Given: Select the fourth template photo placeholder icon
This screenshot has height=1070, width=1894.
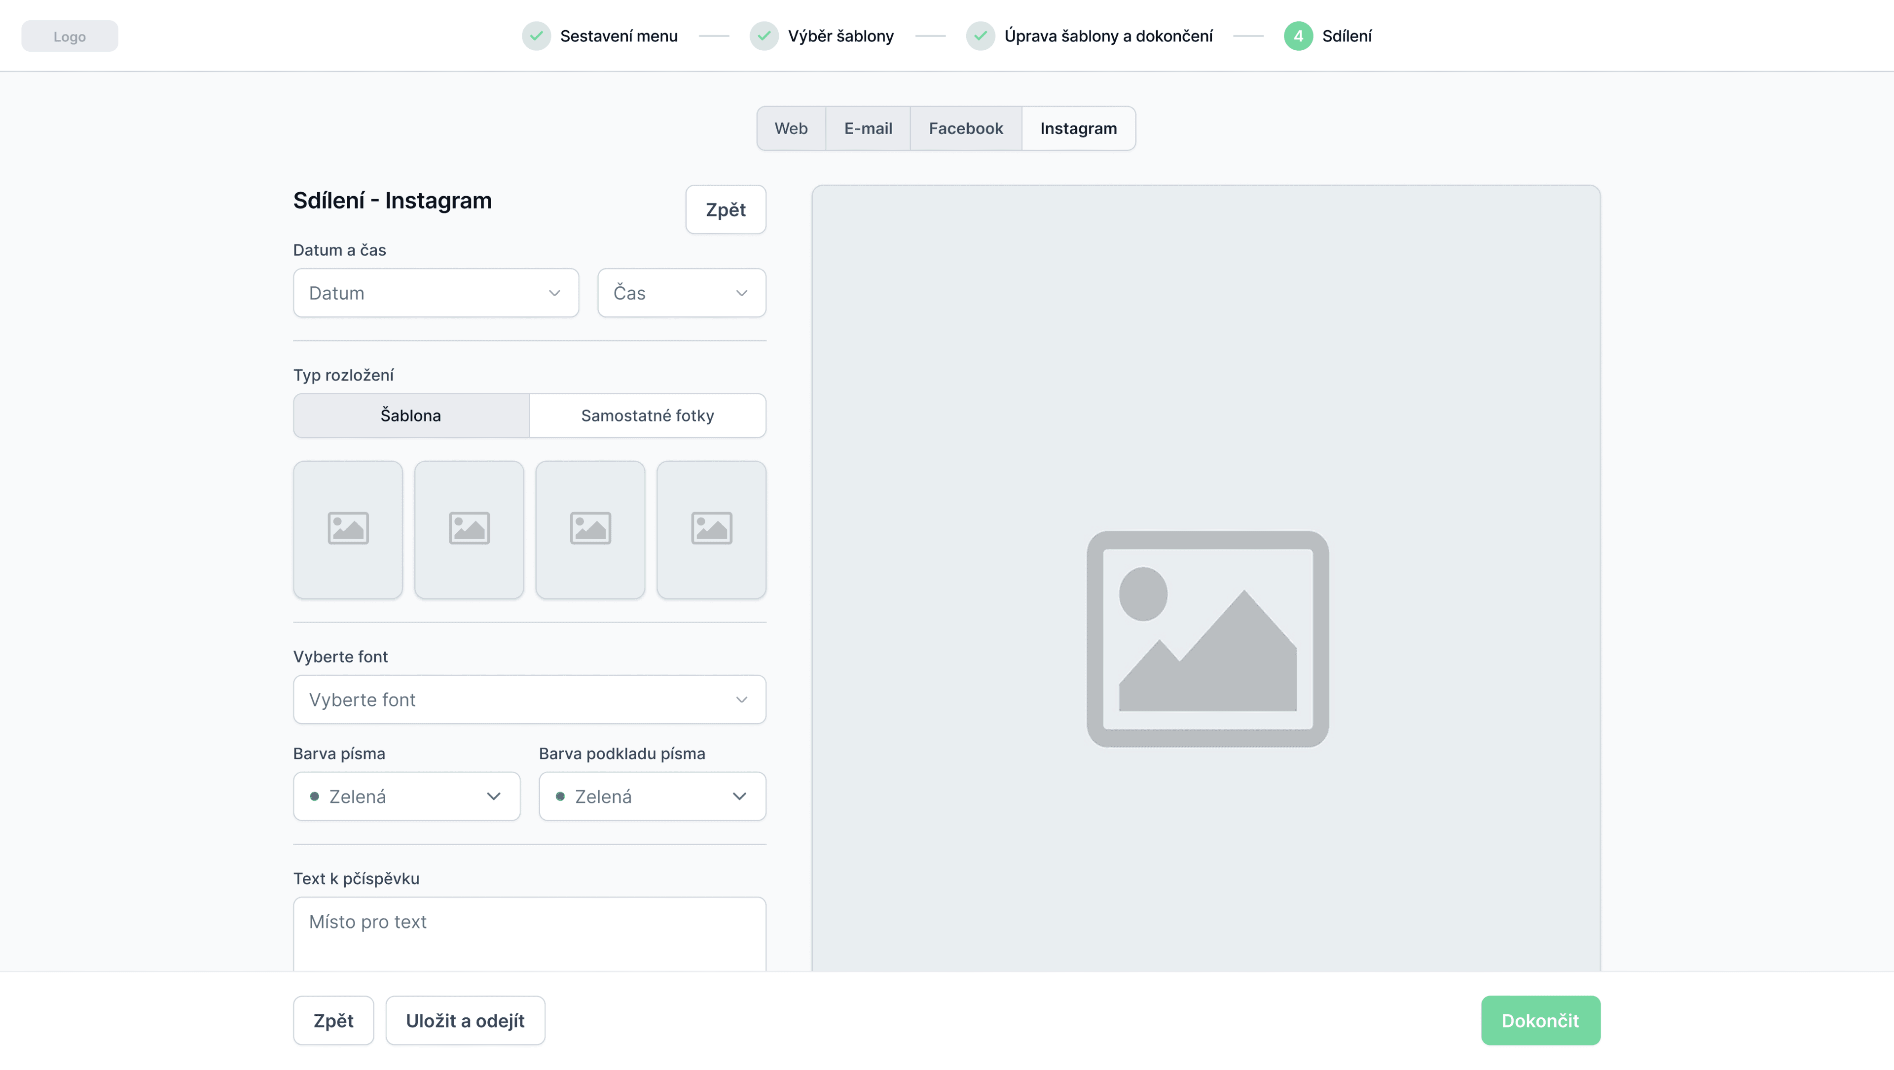Looking at the screenshot, I should (x=711, y=528).
